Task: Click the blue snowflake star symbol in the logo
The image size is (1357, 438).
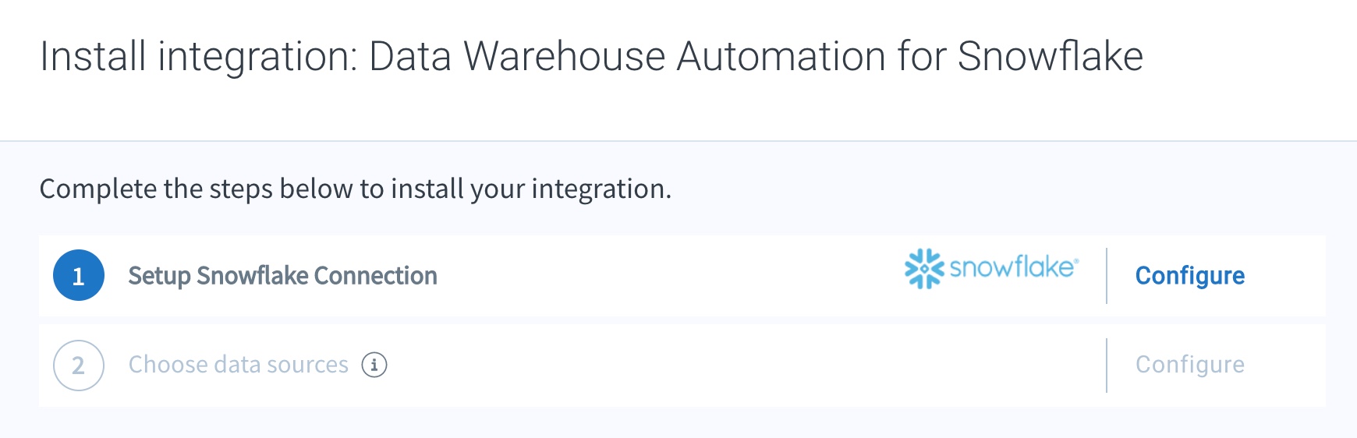Action: (x=924, y=269)
